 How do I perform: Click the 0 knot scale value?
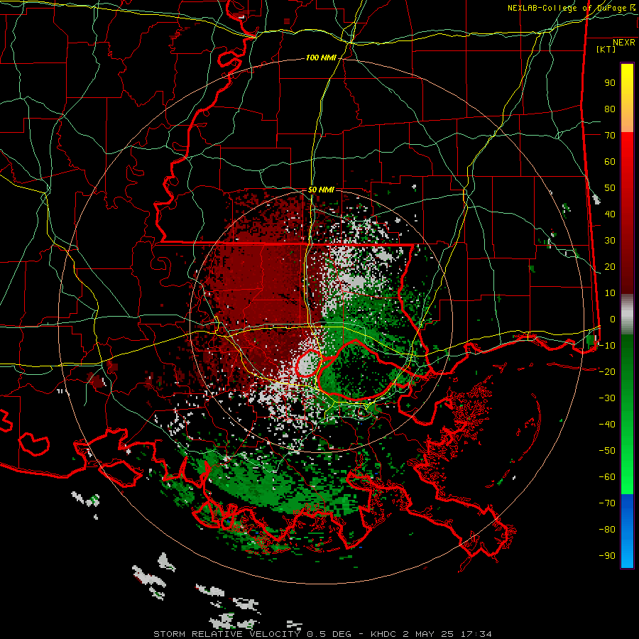click(x=613, y=319)
